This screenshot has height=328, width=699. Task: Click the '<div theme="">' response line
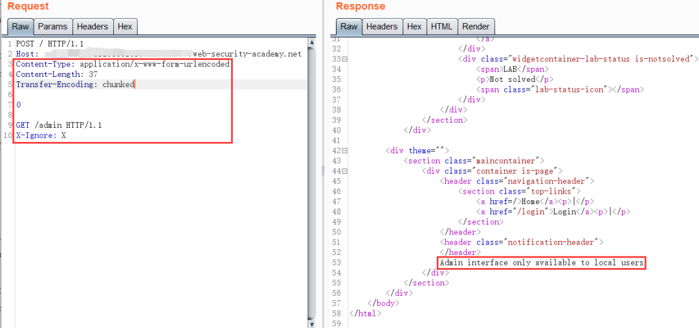point(417,150)
